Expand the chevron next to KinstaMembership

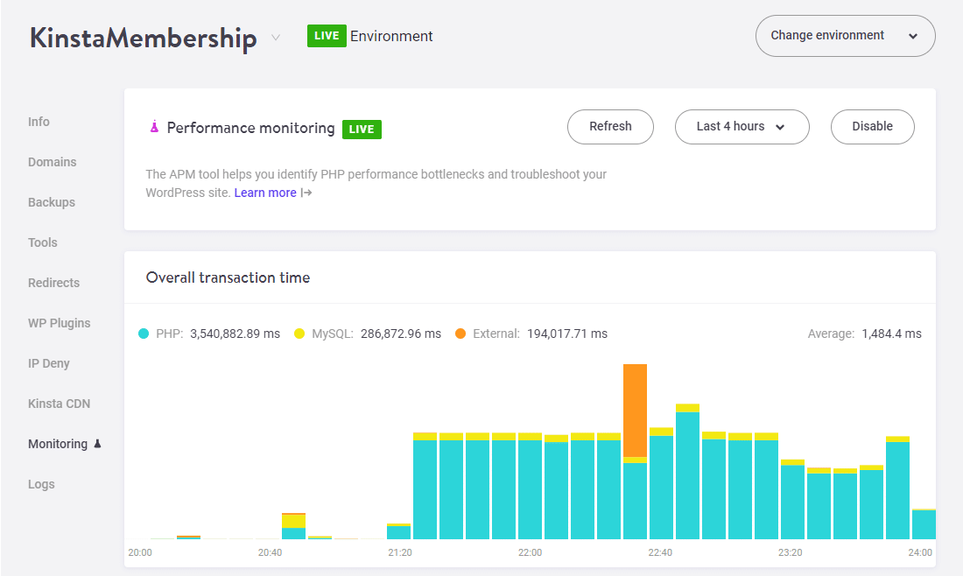point(275,37)
